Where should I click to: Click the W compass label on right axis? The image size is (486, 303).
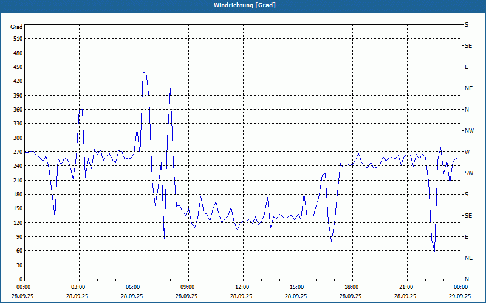coord(467,152)
